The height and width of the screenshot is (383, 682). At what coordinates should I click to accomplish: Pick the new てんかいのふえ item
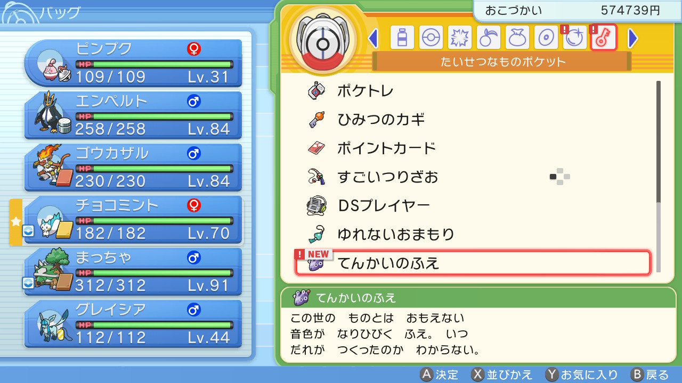473,263
